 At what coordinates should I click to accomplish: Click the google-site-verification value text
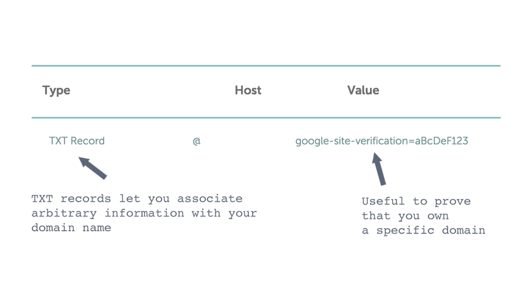pyautogui.click(x=382, y=141)
